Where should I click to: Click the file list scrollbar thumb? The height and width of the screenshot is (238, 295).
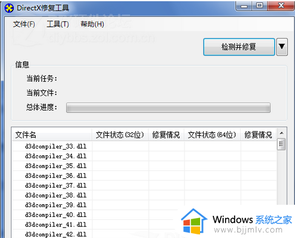click(281, 144)
